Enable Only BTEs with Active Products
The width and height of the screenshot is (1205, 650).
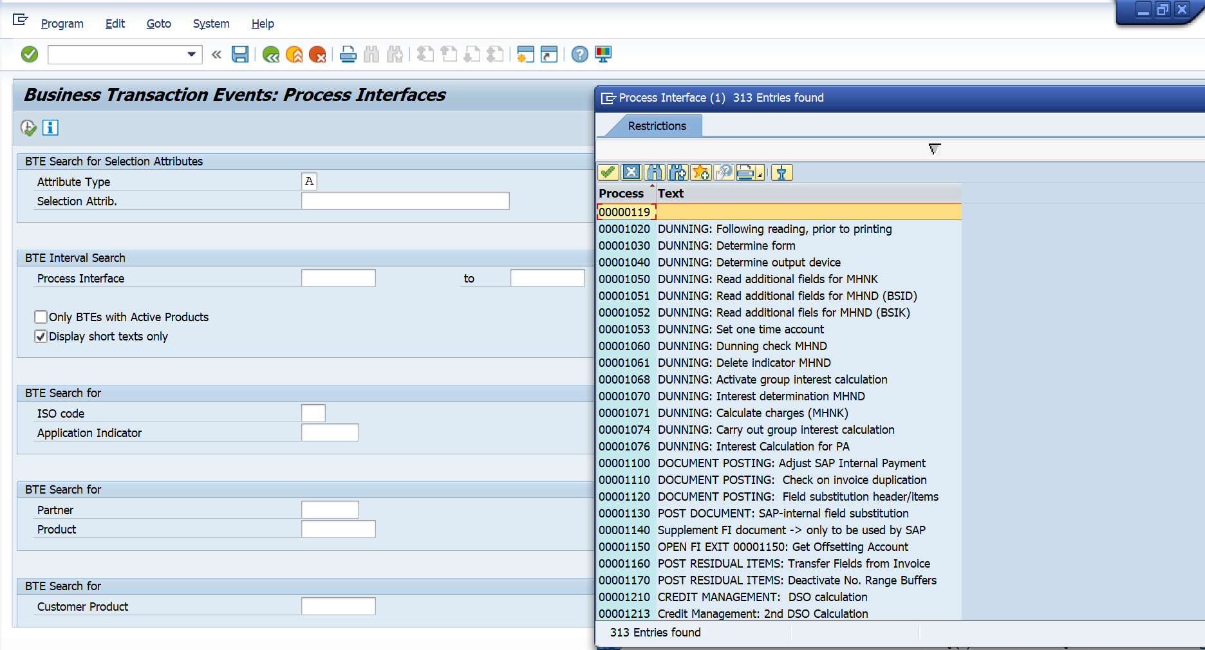41,317
